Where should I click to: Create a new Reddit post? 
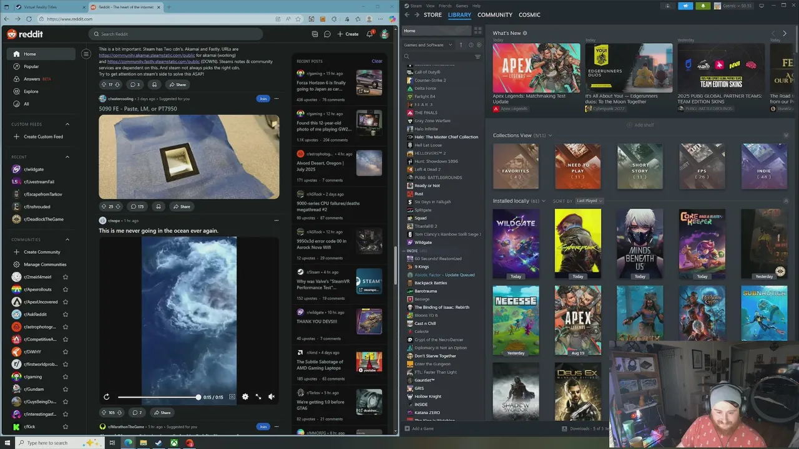click(348, 34)
